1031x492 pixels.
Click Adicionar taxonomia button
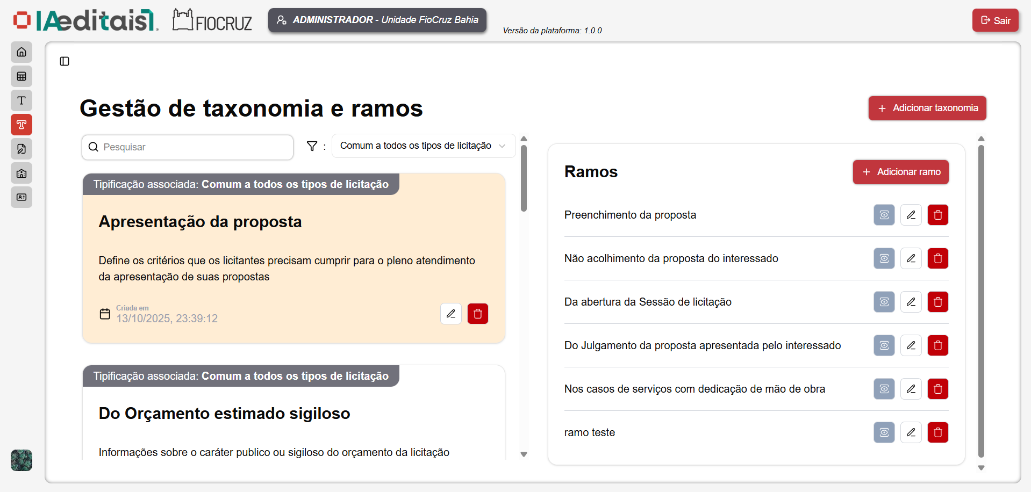[927, 108]
